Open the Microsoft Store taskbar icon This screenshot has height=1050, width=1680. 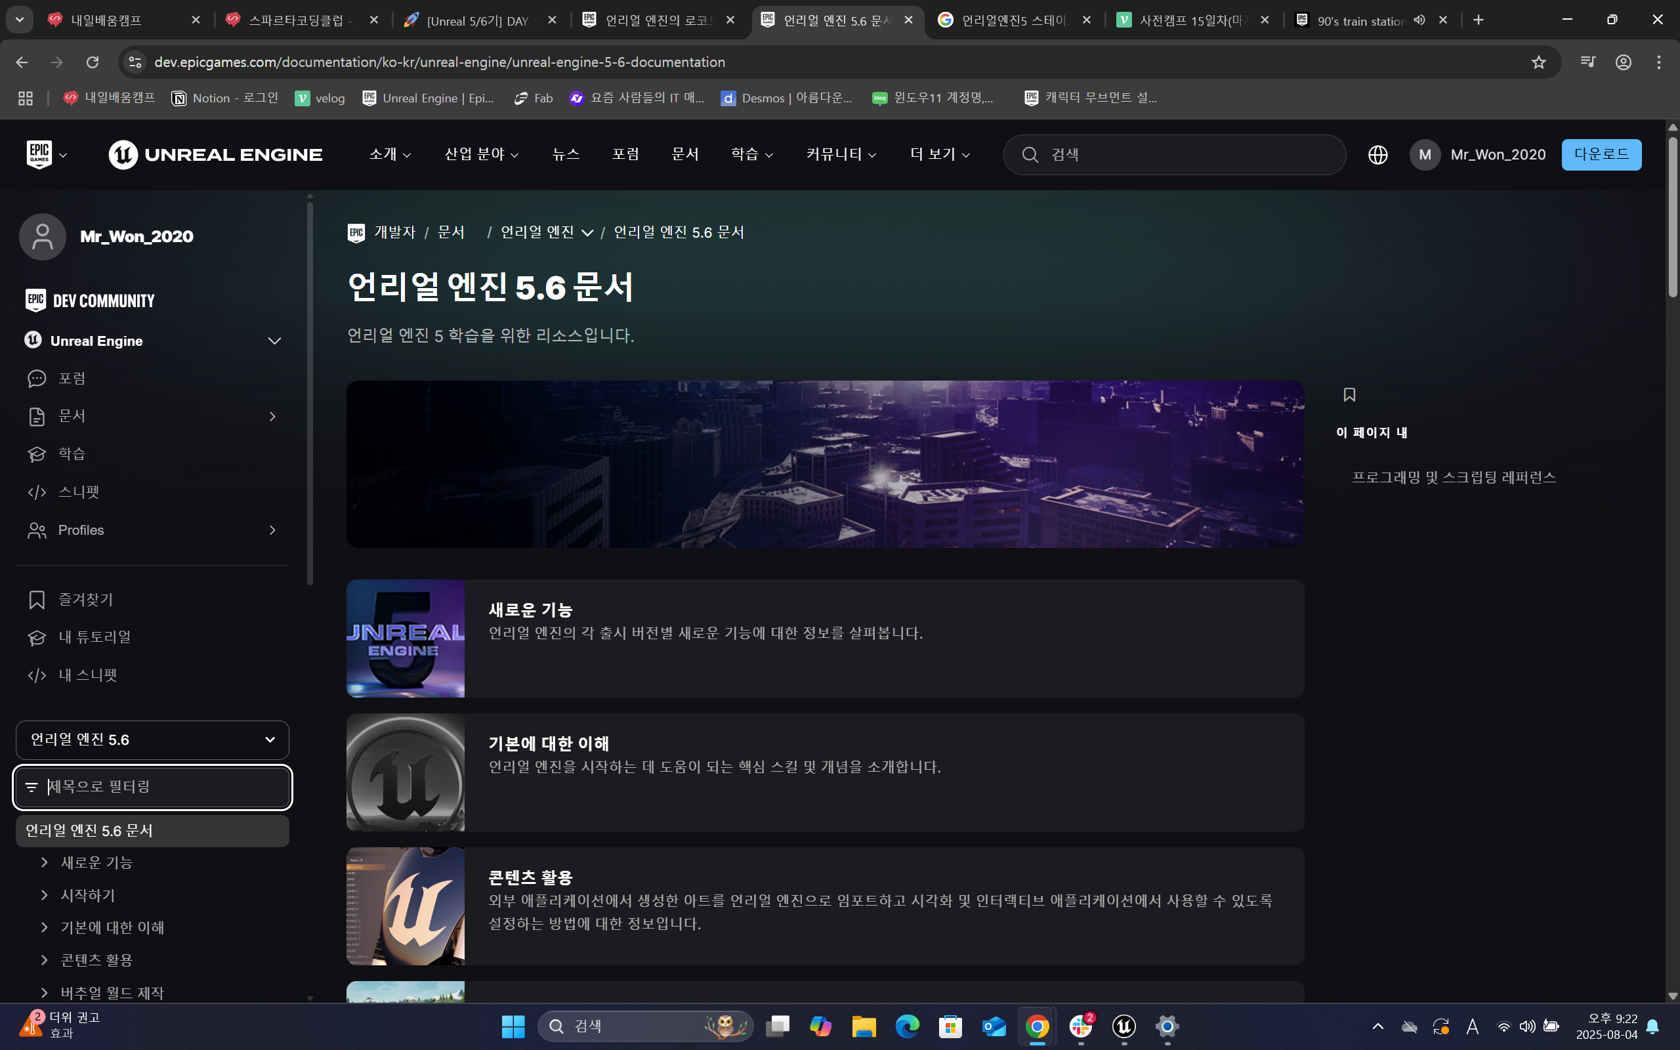tap(950, 1026)
